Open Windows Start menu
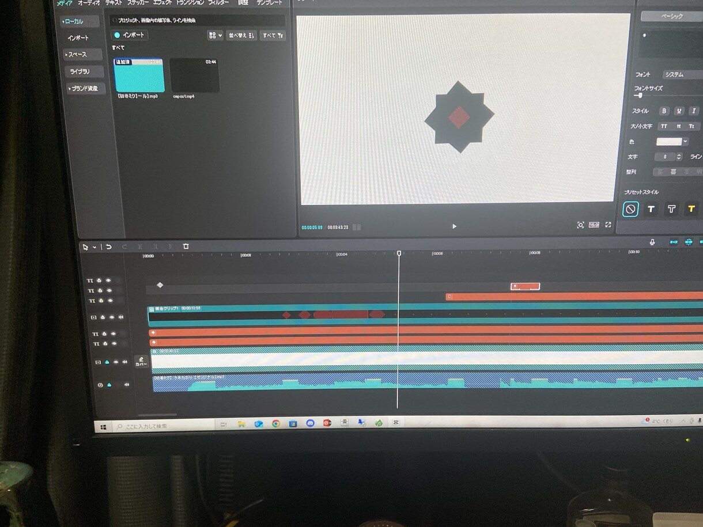703x527 pixels. click(104, 426)
